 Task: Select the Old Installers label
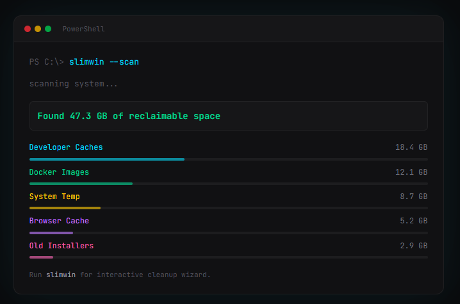[62, 246]
